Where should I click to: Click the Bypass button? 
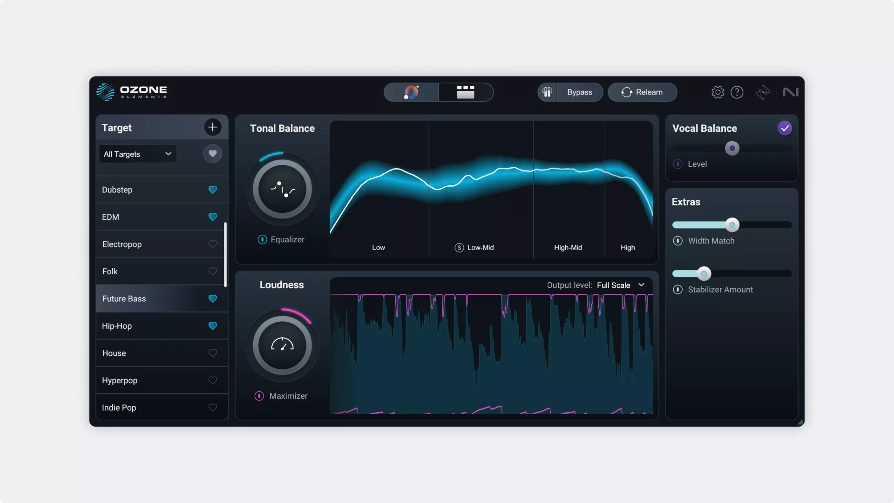pyautogui.click(x=579, y=92)
